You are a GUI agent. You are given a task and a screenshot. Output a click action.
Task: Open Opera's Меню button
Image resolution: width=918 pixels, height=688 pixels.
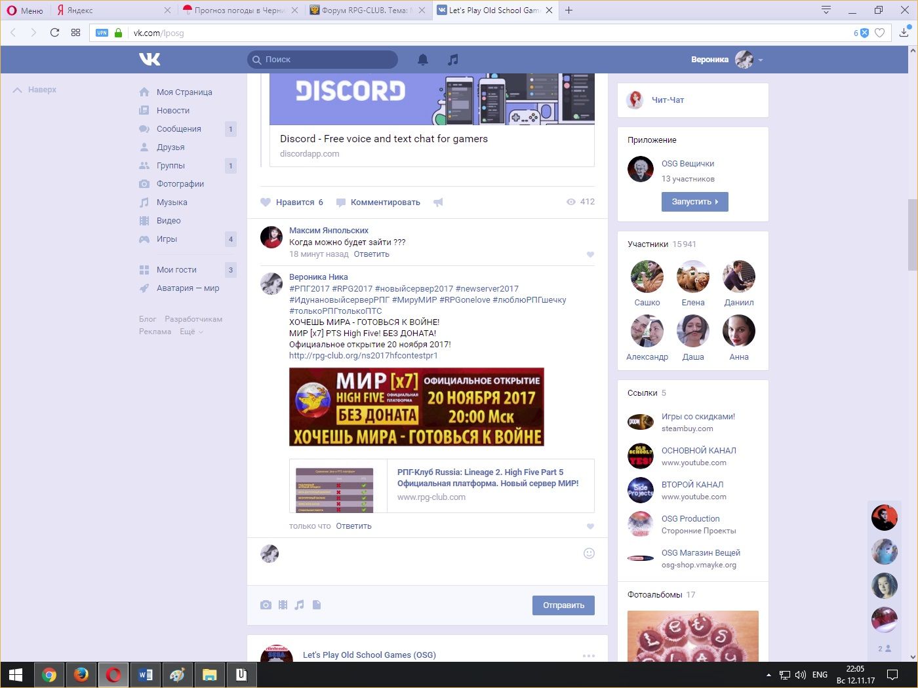[x=25, y=10]
